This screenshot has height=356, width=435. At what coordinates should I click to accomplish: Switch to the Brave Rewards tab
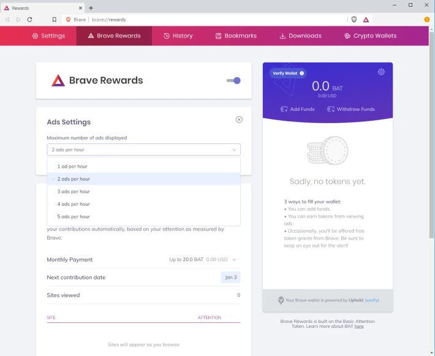pos(114,36)
